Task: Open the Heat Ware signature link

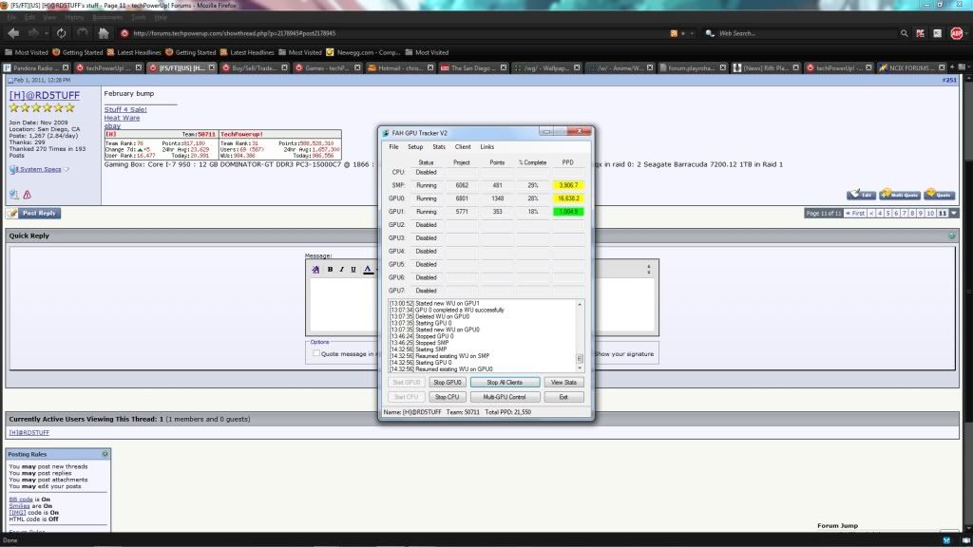Action: click(122, 118)
